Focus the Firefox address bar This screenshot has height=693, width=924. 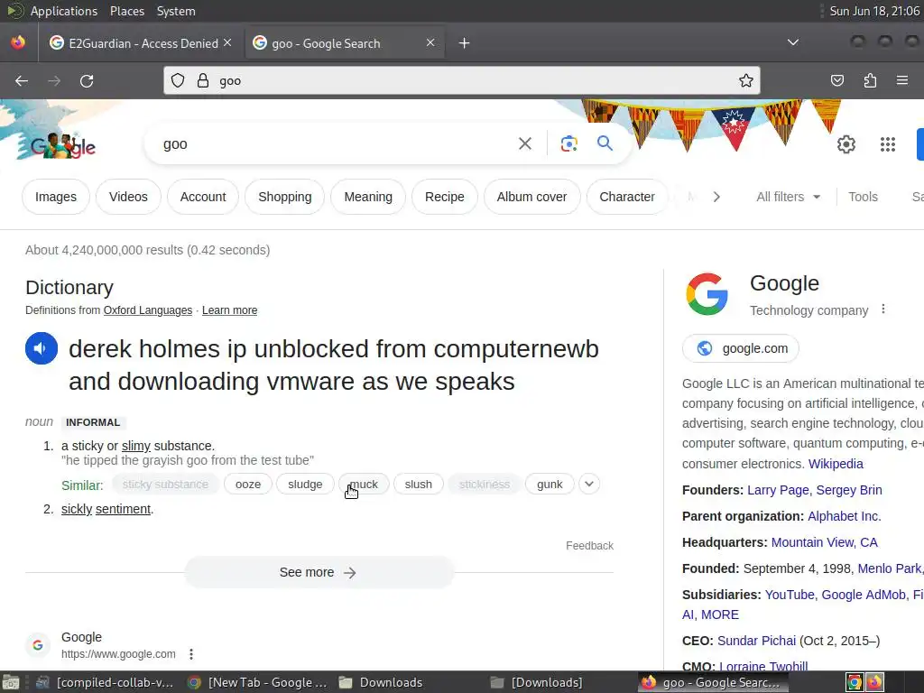pos(462,80)
